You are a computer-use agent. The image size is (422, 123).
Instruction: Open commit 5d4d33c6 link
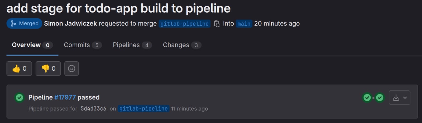(x=93, y=109)
